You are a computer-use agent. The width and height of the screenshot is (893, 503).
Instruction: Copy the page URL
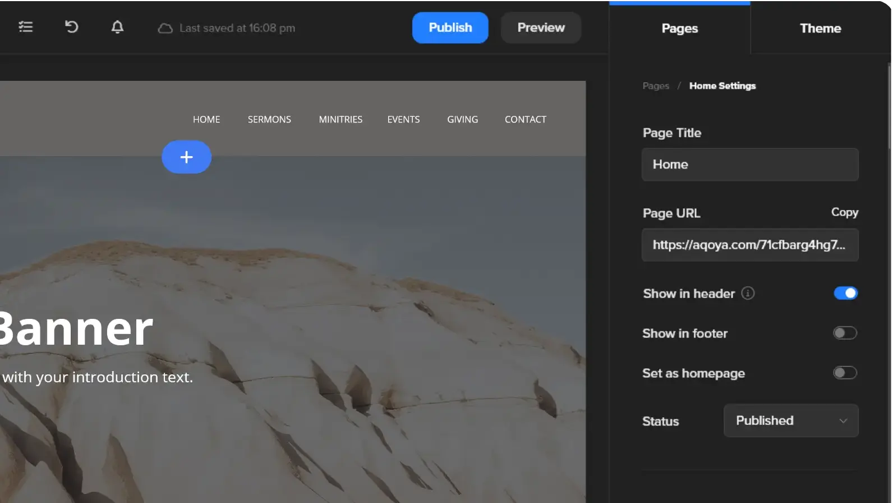pyautogui.click(x=844, y=212)
